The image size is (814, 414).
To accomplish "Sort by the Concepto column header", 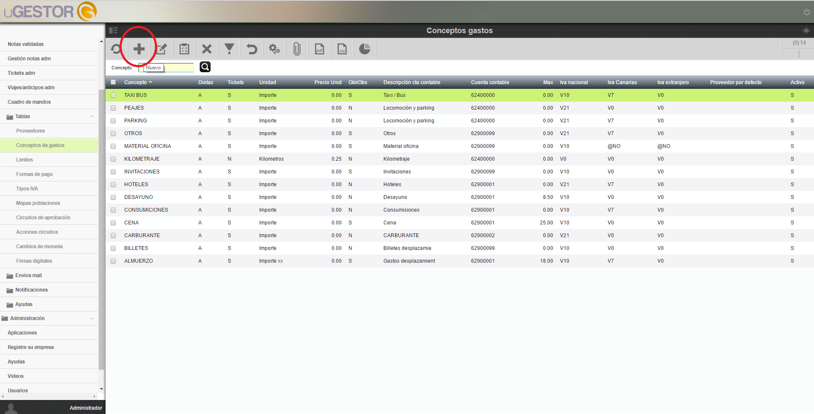I will click(135, 82).
